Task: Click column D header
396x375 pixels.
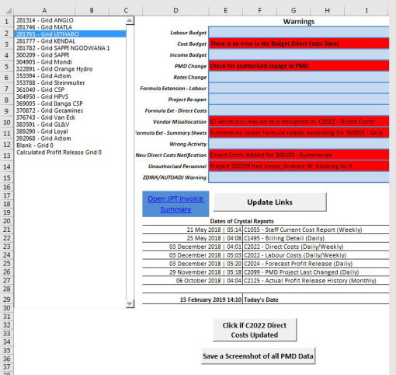Action: point(175,11)
